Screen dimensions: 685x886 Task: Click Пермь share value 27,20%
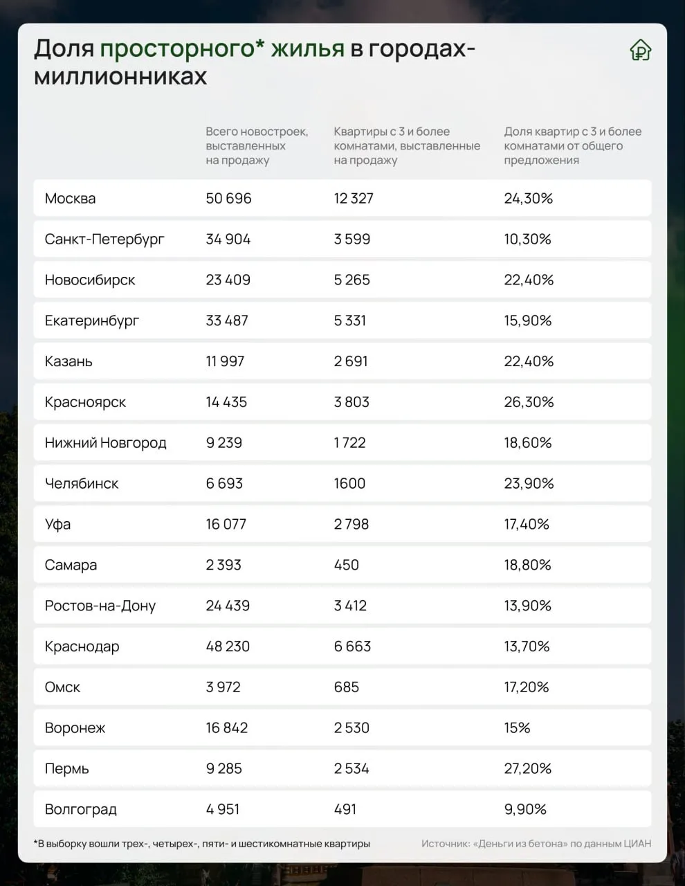click(527, 769)
